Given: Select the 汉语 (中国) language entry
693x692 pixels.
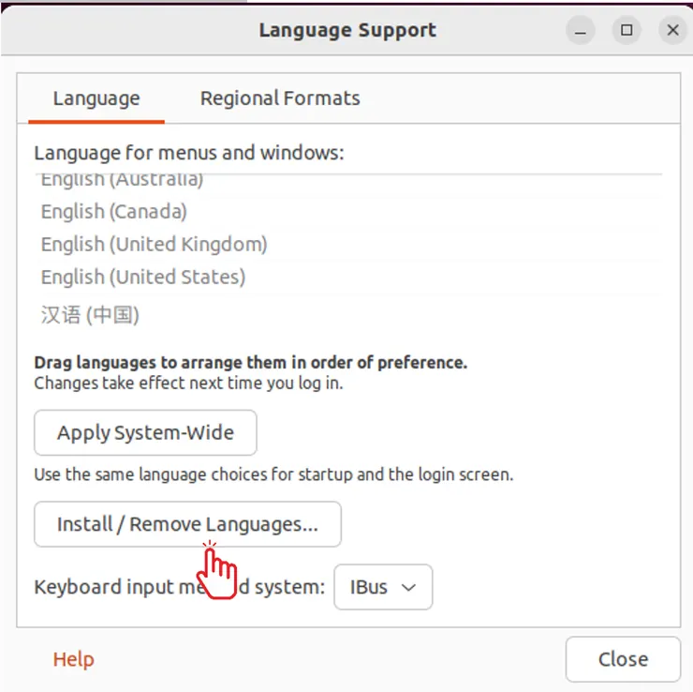Looking at the screenshot, I should (90, 315).
